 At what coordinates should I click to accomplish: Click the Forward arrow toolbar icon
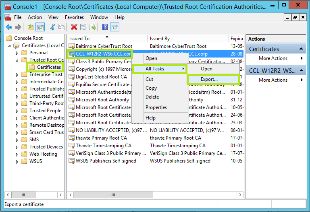18,27
